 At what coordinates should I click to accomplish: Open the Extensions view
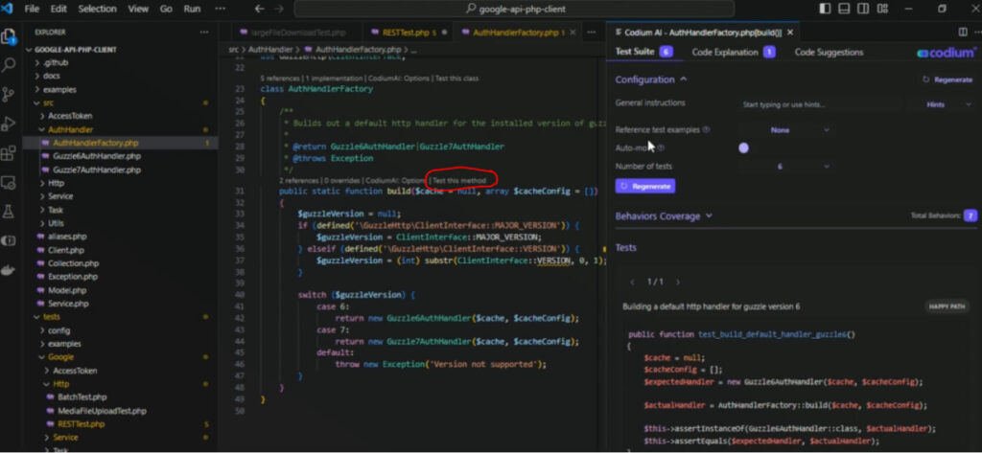tap(9, 152)
